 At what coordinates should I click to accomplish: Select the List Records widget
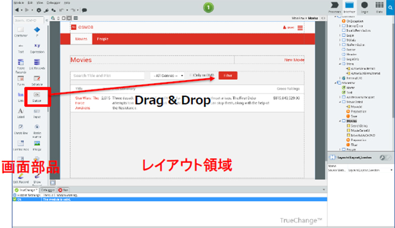tap(37, 64)
